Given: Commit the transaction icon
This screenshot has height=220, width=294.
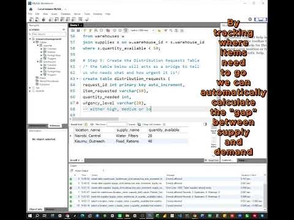Looking at the screenshot, I should [x=115, y=31].
